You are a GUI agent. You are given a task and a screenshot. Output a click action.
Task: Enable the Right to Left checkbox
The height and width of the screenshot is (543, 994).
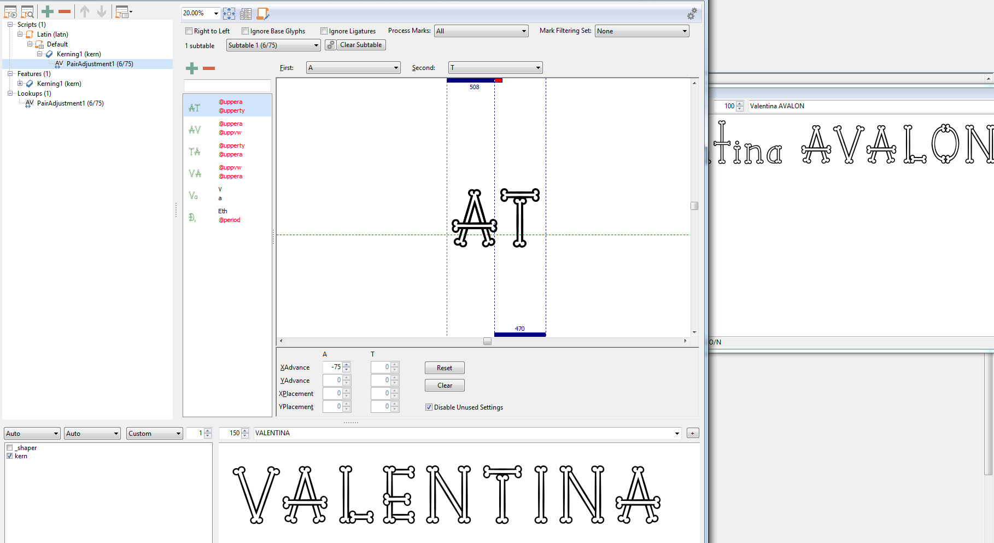tap(189, 31)
